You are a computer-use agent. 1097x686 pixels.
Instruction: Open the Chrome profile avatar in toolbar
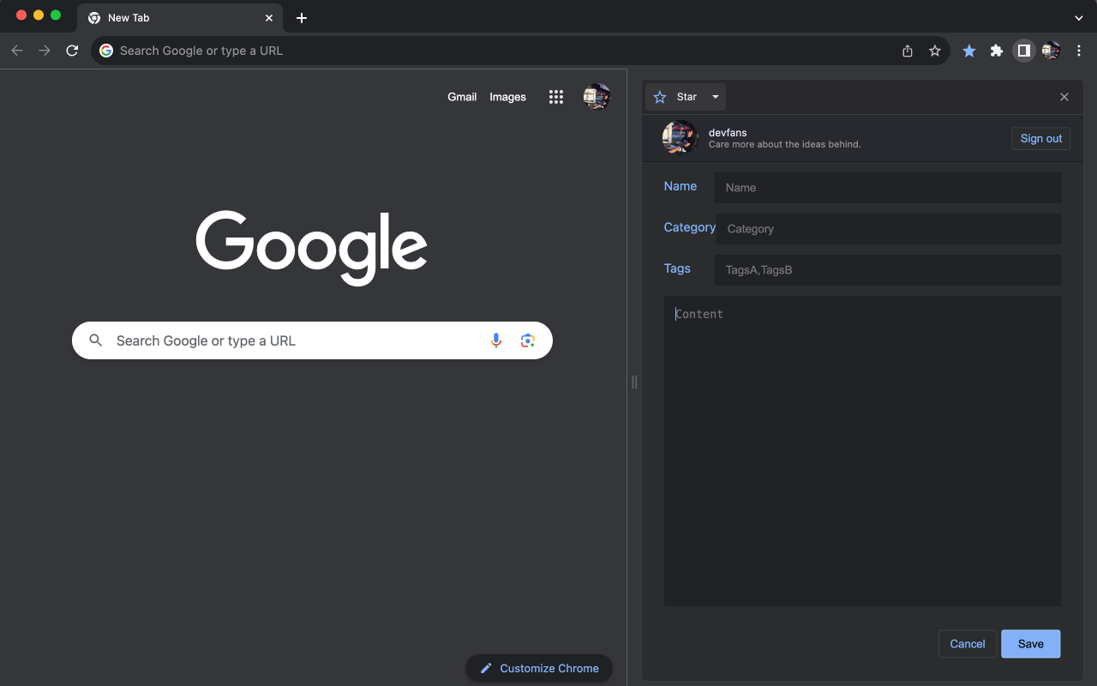point(1052,51)
